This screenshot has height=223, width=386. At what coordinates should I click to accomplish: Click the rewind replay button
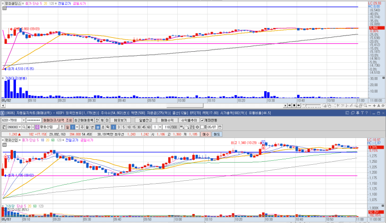(x=290, y=106)
